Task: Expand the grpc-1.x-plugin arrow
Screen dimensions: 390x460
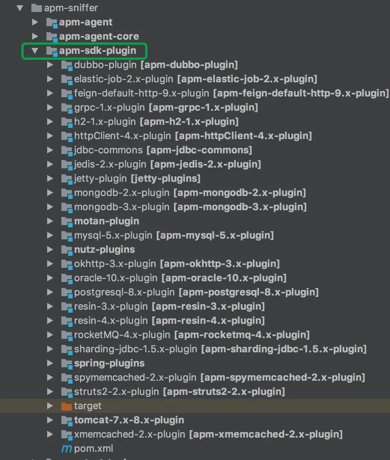Action: point(50,107)
